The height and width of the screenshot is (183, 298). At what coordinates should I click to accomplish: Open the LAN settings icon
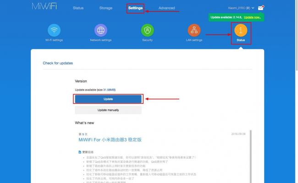pos(194,30)
